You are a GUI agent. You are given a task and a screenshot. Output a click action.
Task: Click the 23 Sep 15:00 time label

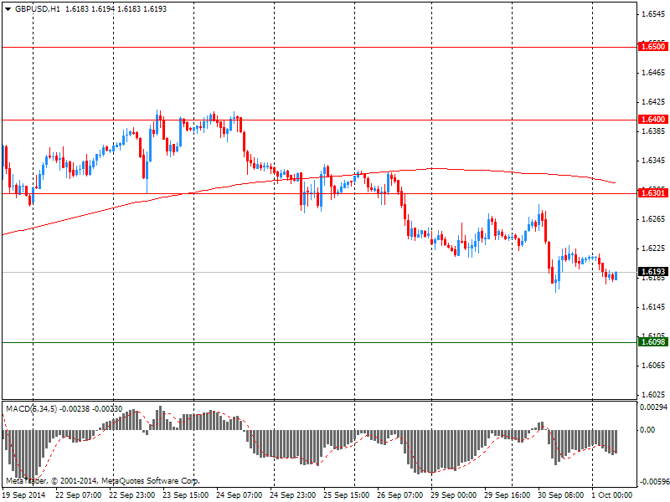point(186,495)
